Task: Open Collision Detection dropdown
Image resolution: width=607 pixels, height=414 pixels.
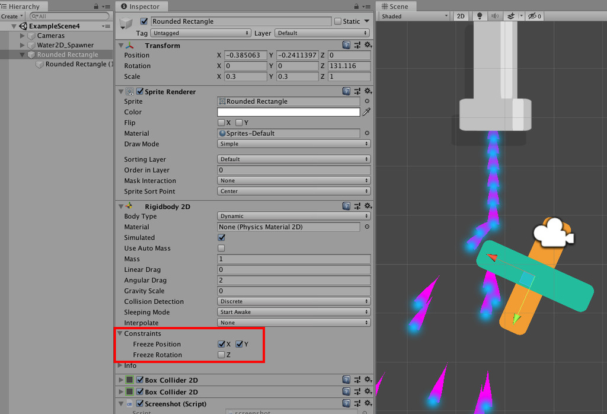Action: 294,301
